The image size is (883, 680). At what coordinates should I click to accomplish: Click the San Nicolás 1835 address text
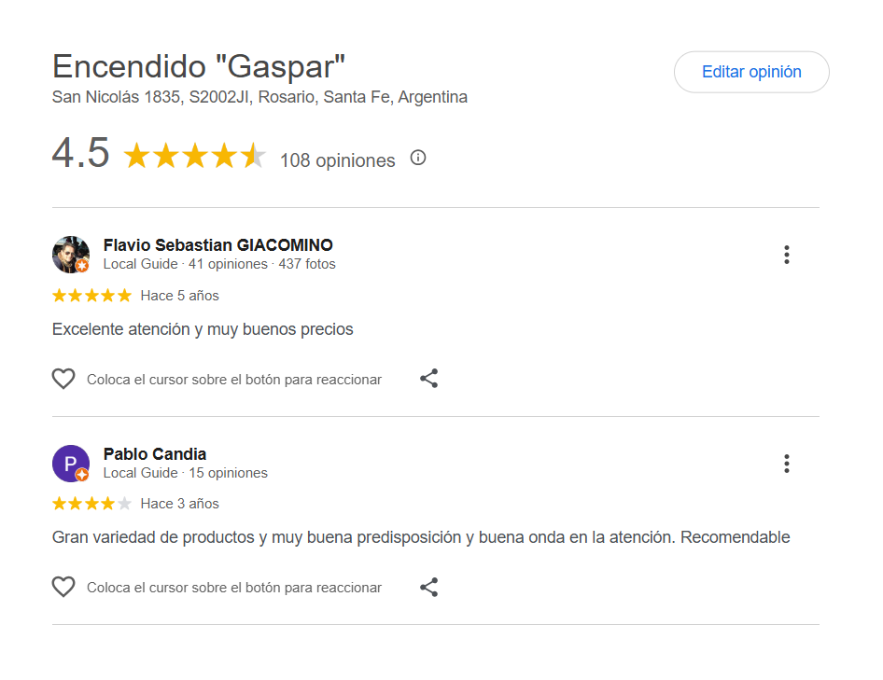(x=259, y=97)
